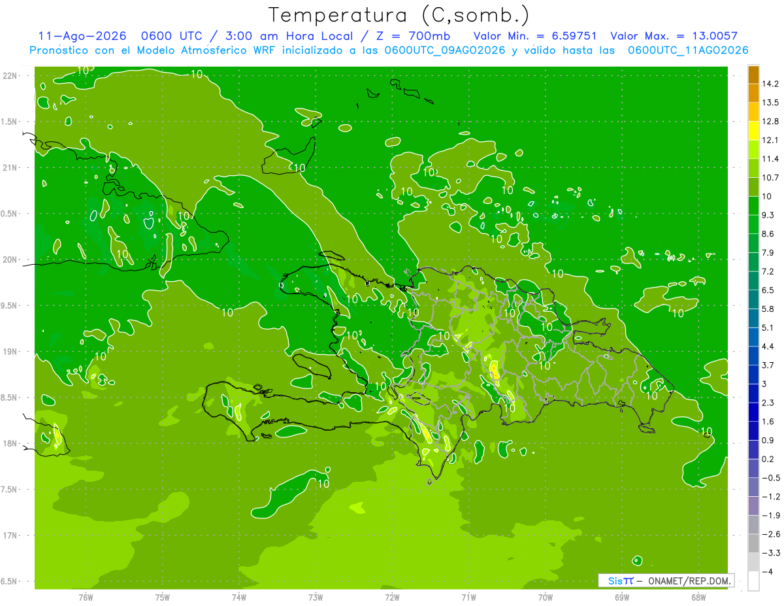Click the '11.4' color scale value

click(x=770, y=159)
